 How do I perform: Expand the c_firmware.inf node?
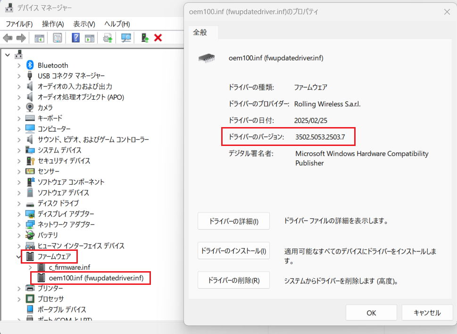(x=30, y=267)
